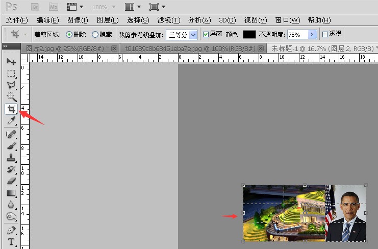
Task: Open the 滤镜(T) menu
Action: 168,20
